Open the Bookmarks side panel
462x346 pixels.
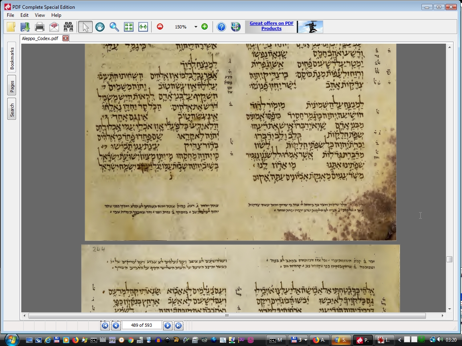12,58
